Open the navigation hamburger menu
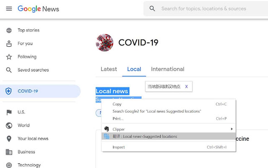 tap(9, 8)
